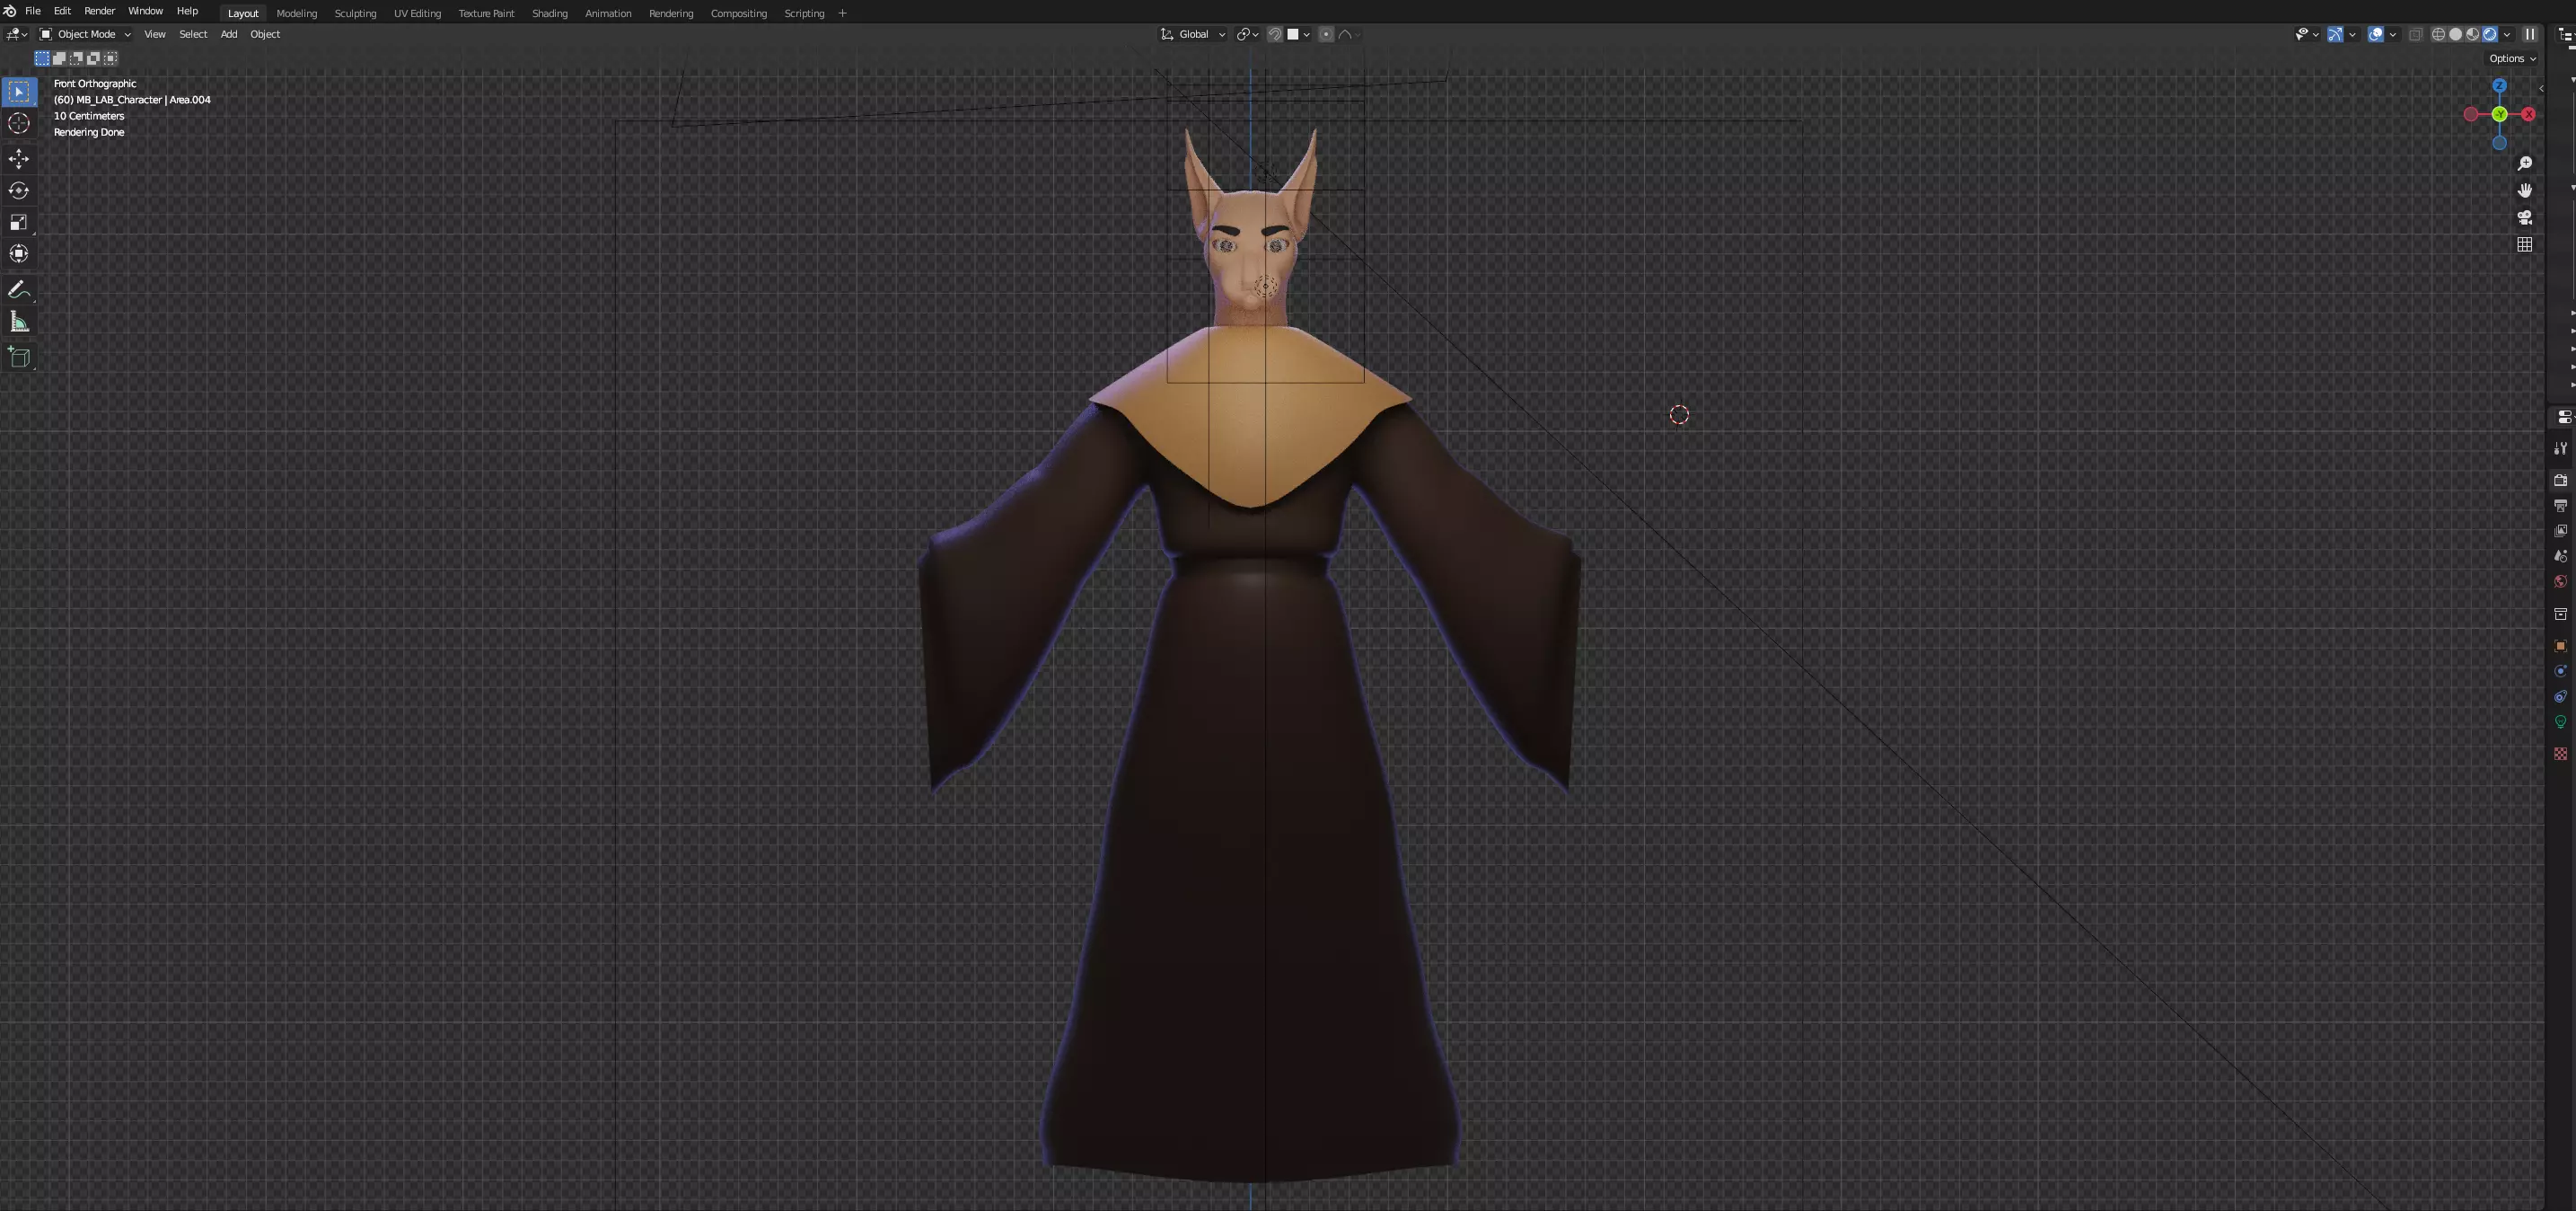
Task: Add a new workspace with the plus tab
Action: tap(842, 13)
